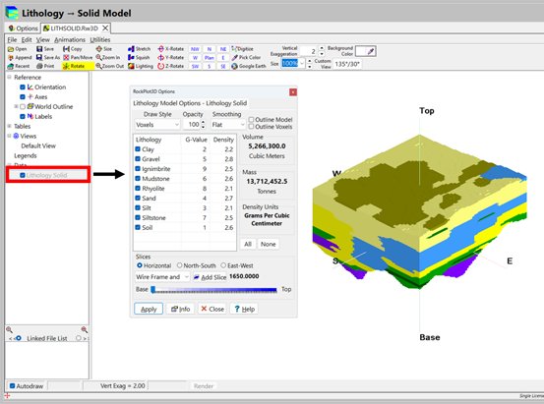Expand the Tables tree node

(10, 126)
